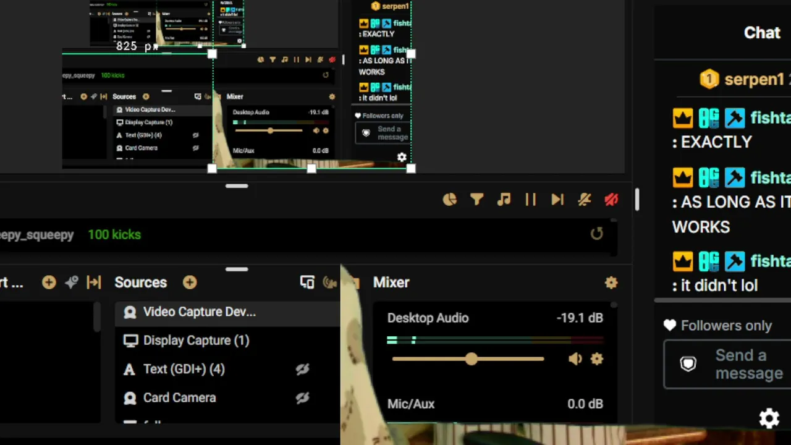This screenshot has width=791, height=445.
Task: Click the full-size monitor icon of Display Capture (1)
Action: pyautogui.click(x=130, y=341)
